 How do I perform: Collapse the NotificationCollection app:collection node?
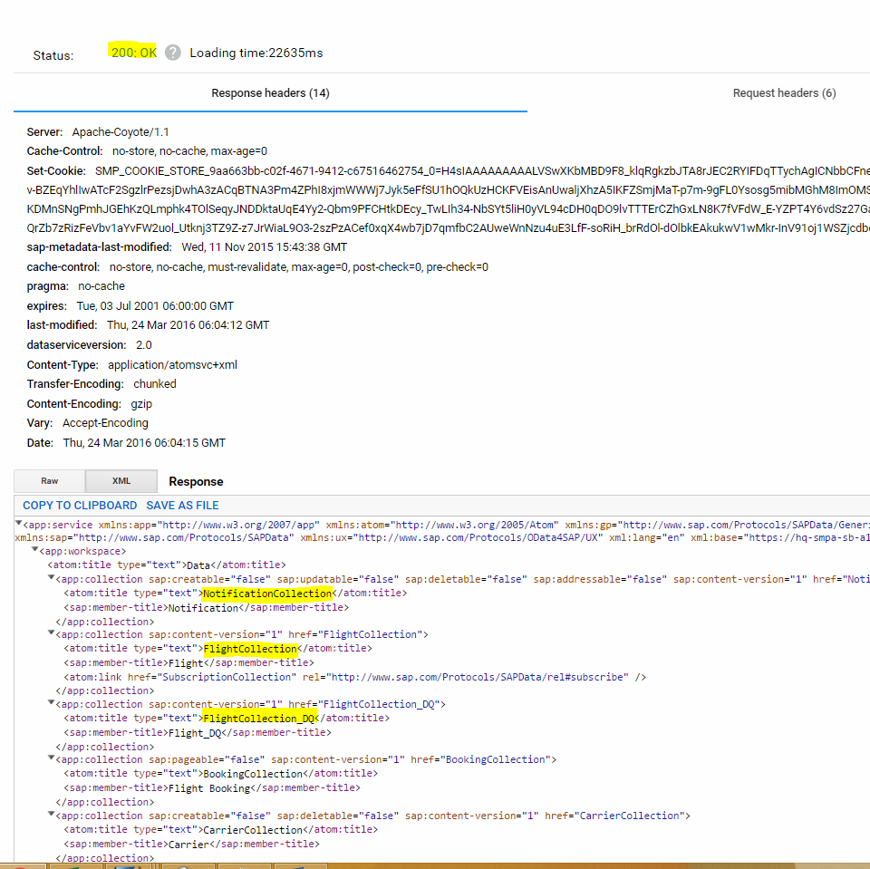[x=51, y=579]
